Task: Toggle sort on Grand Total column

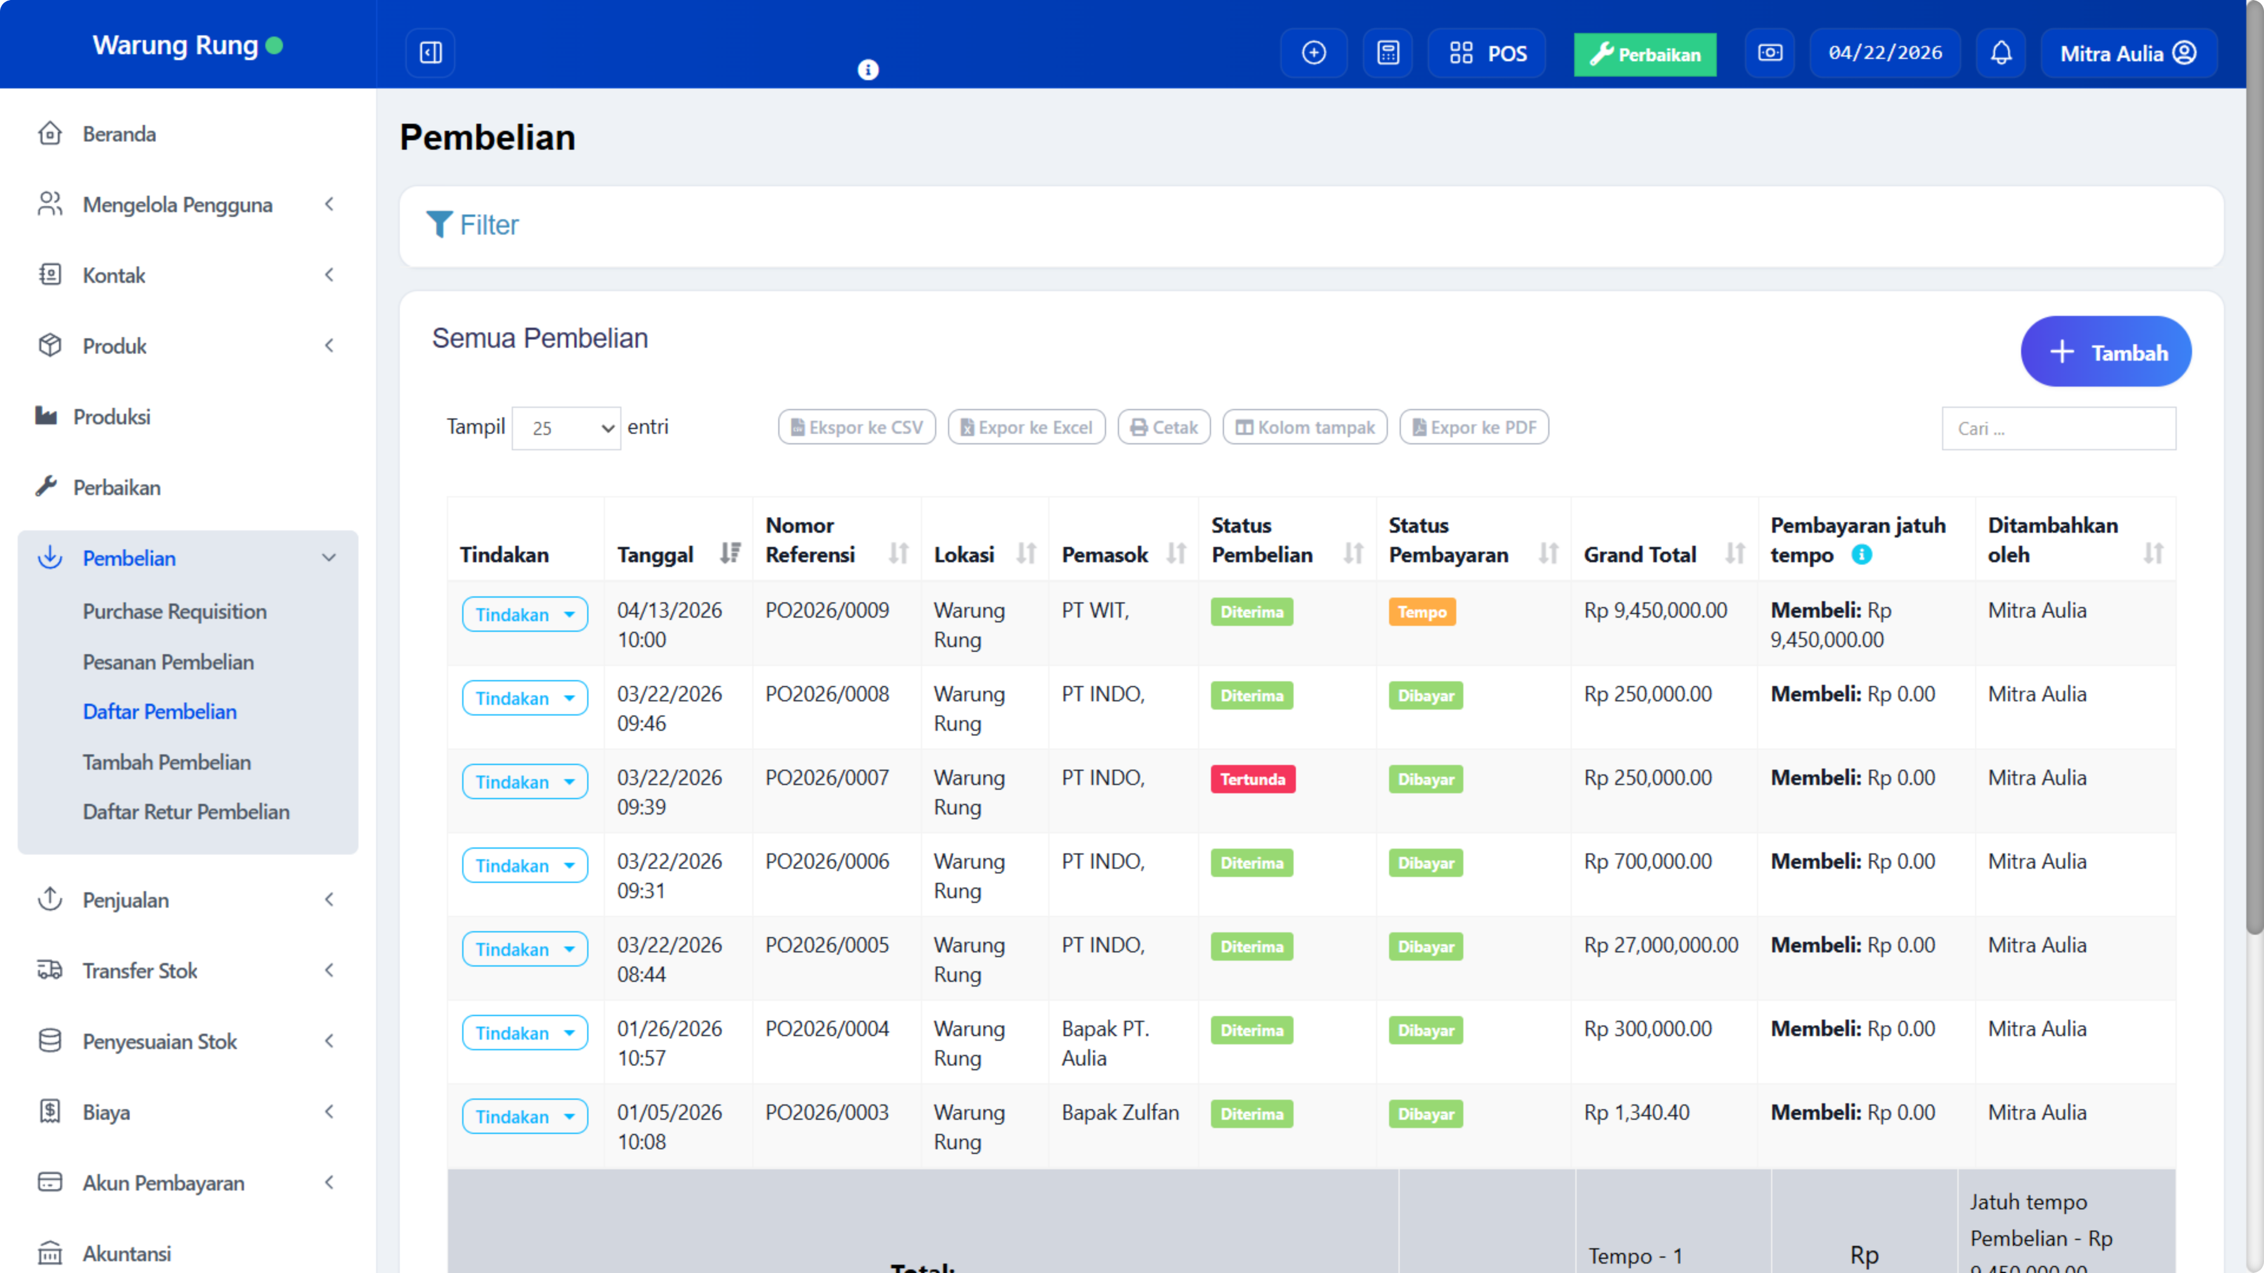Action: click(1735, 553)
